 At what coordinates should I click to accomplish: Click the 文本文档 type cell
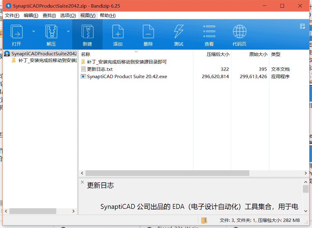click(280, 69)
